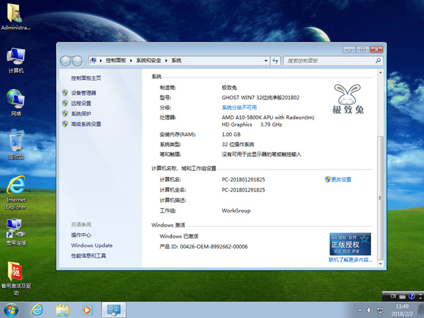Open 控制面板主页 link
Viewport: 424px width, 318px height.
86,78
